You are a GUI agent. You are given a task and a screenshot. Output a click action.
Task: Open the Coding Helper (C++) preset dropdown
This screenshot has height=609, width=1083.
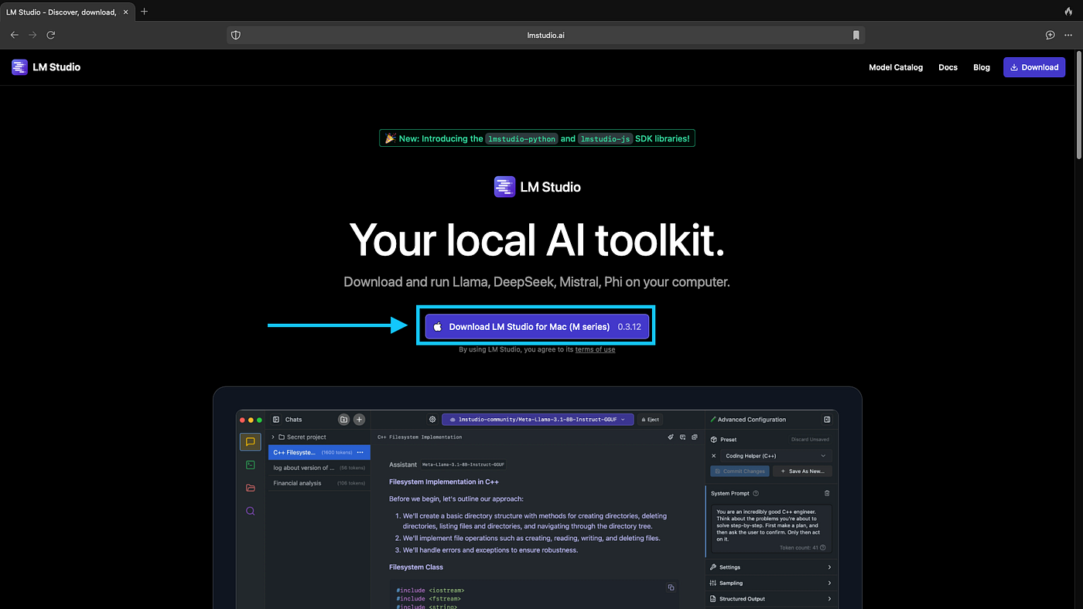coord(776,456)
